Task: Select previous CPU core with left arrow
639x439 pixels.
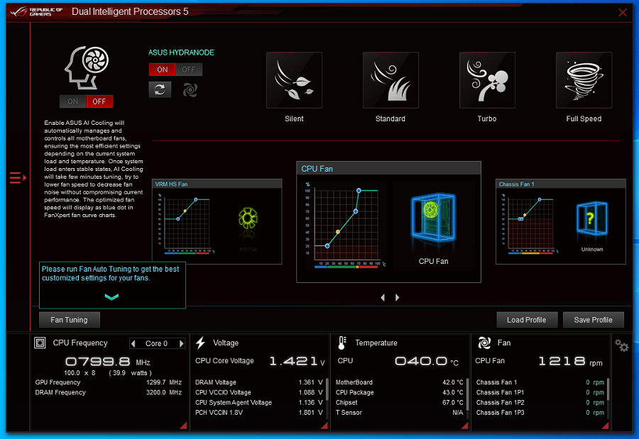Action: click(133, 343)
